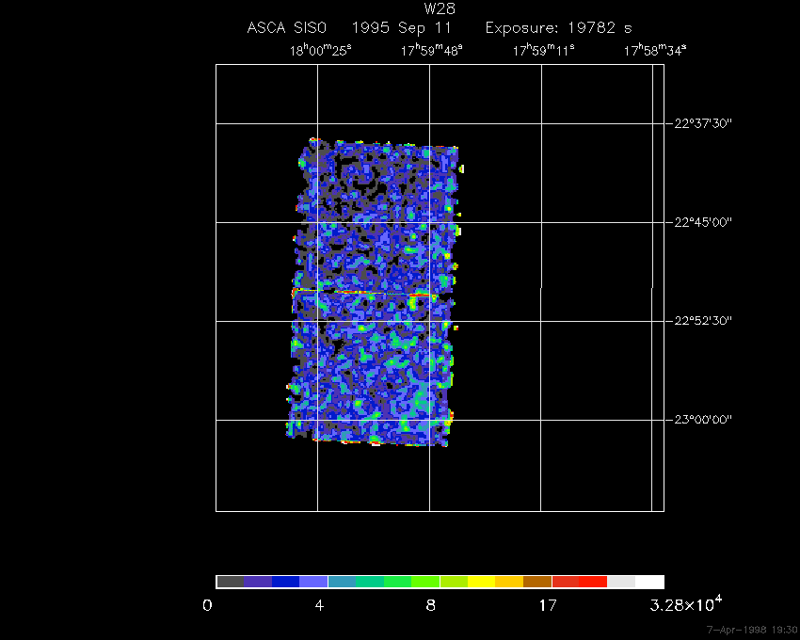Click the color scale maximum 3.28×10^4
Viewport: 800px width, 640px height.
click(x=686, y=604)
